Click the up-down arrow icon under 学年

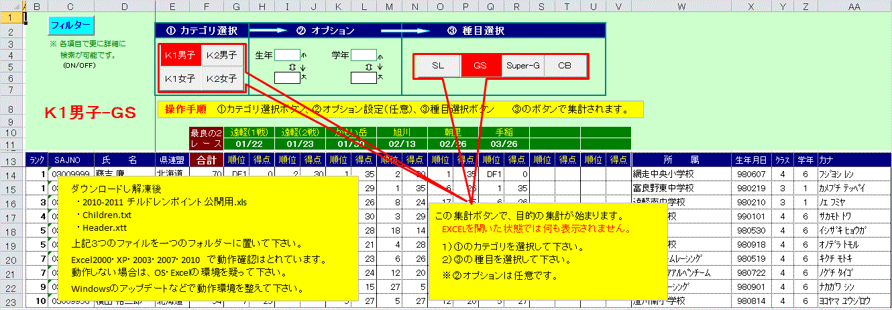point(368,66)
